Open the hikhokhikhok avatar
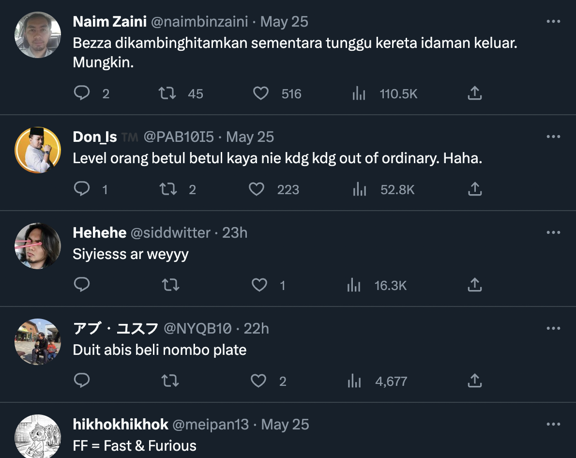Screen dimensions: 576x458 tap(38, 436)
